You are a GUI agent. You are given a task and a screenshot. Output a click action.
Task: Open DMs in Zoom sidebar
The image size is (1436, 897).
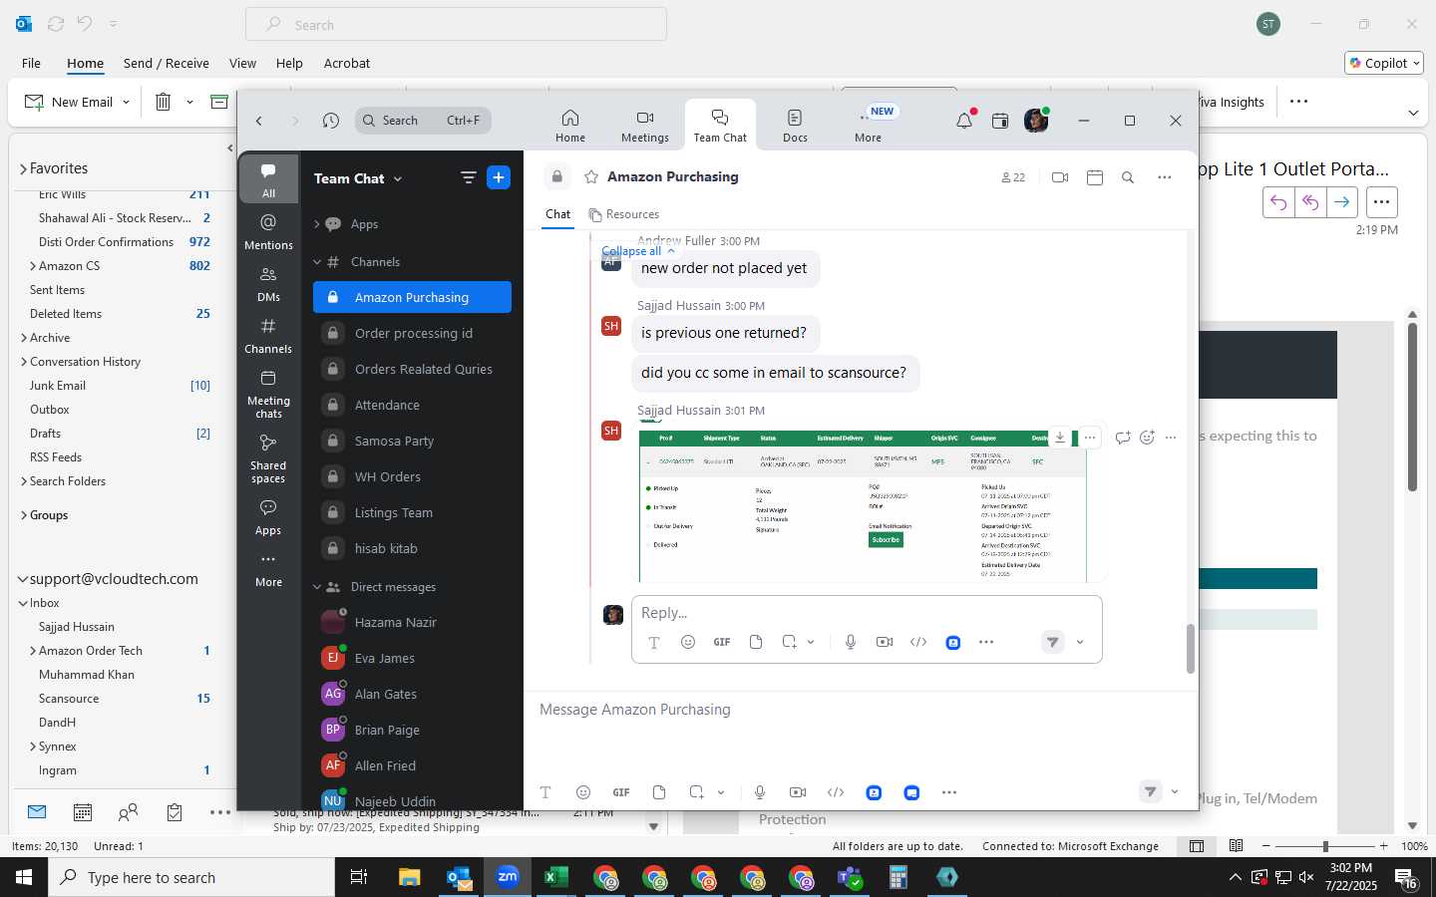pyautogui.click(x=268, y=283)
